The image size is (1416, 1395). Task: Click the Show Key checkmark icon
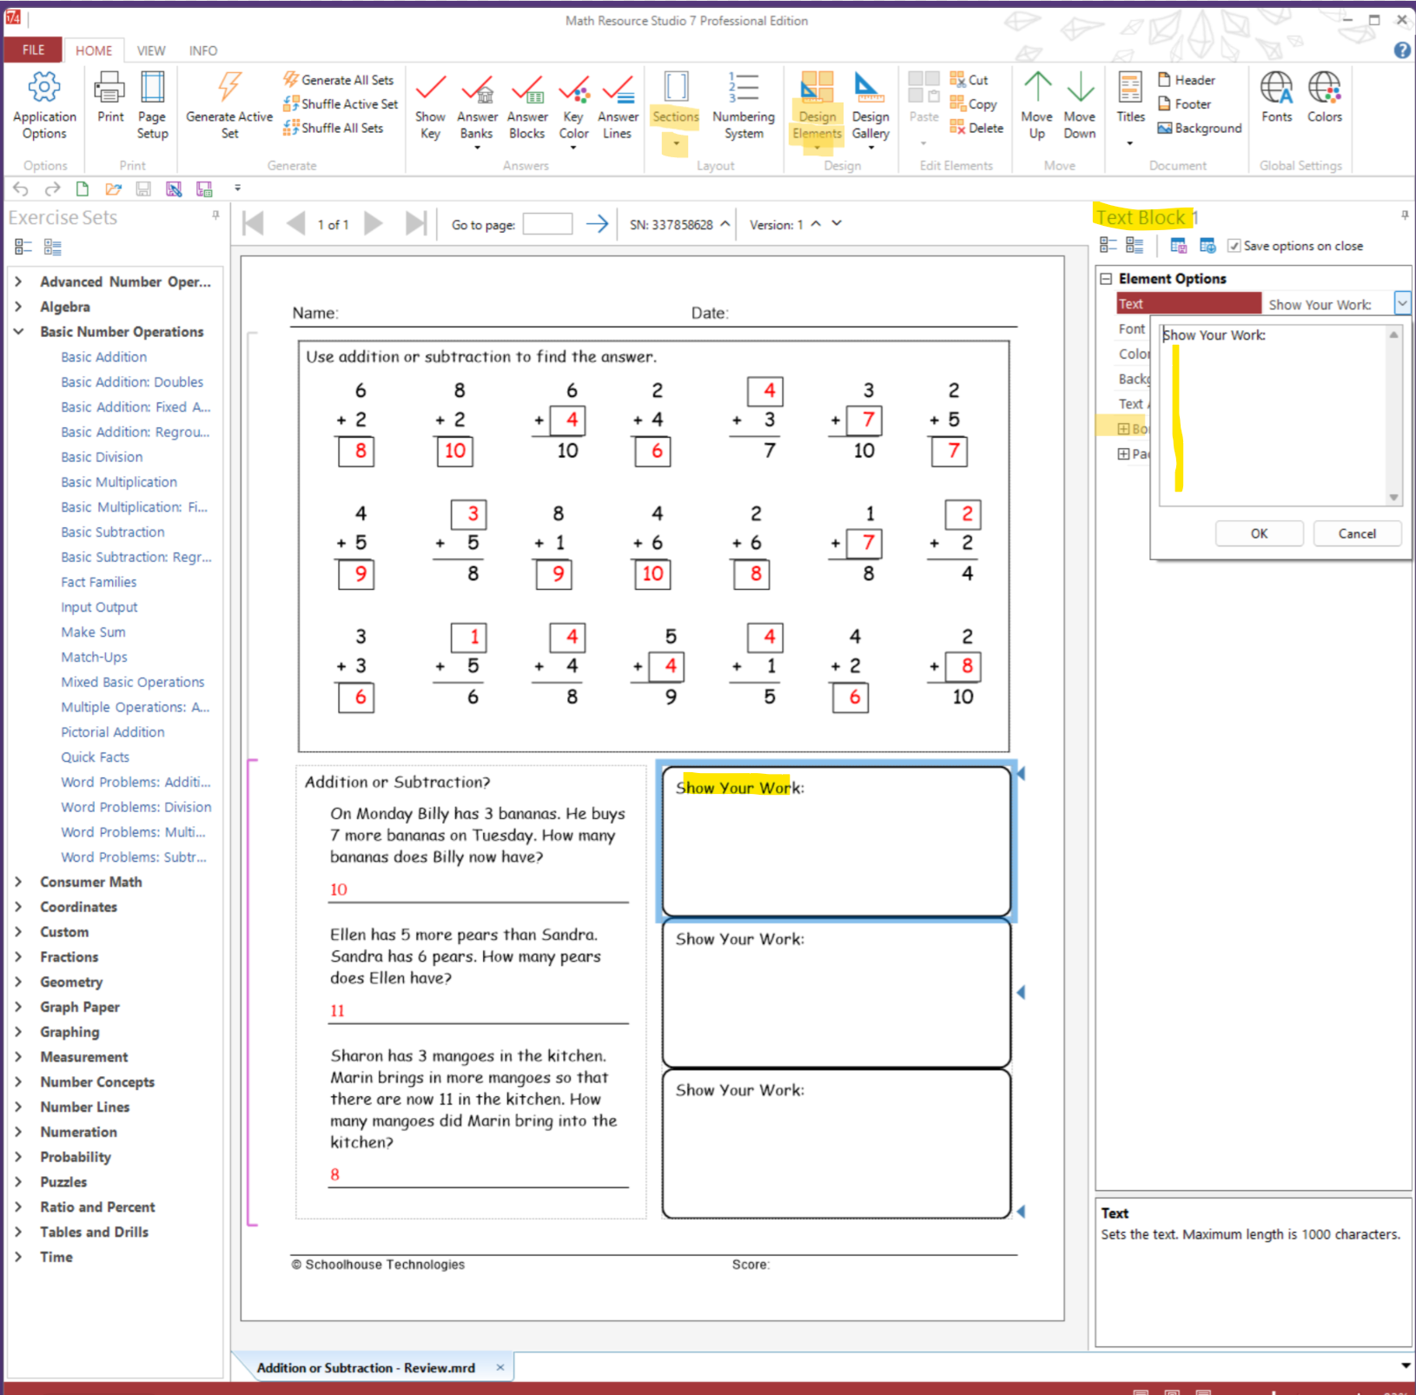point(430,89)
